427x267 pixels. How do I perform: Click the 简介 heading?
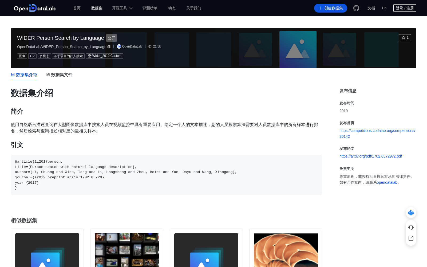point(17,111)
